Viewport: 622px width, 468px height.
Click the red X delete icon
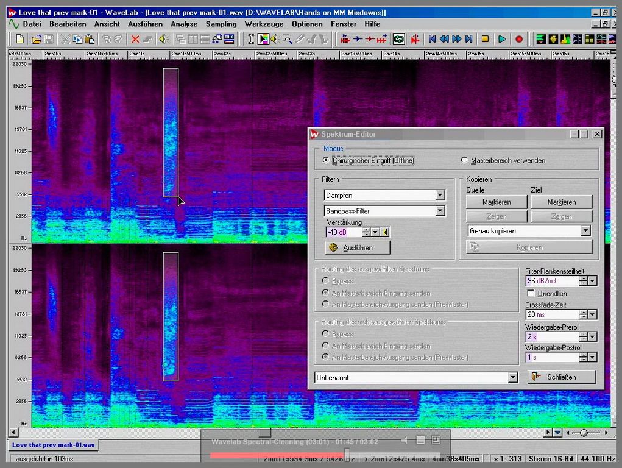coord(135,39)
